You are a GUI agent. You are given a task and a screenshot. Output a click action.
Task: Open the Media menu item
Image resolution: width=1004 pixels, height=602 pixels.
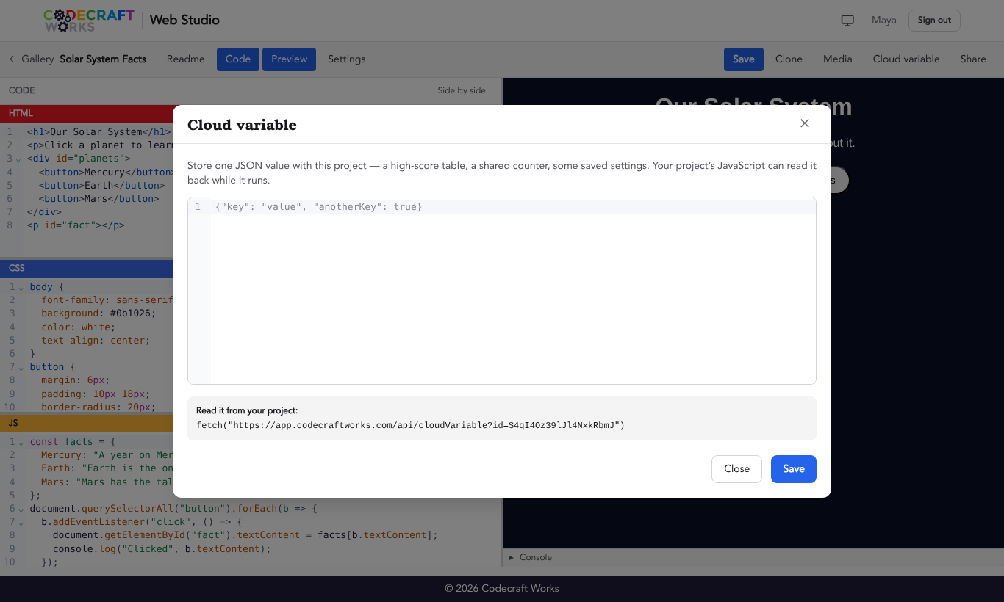pos(837,59)
